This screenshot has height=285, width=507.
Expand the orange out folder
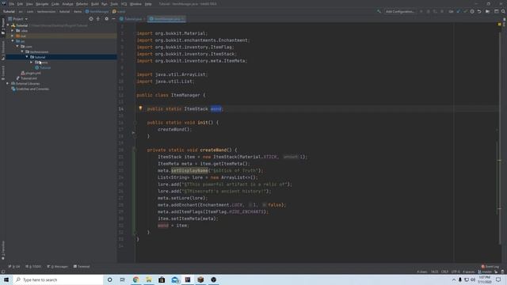(13, 36)
